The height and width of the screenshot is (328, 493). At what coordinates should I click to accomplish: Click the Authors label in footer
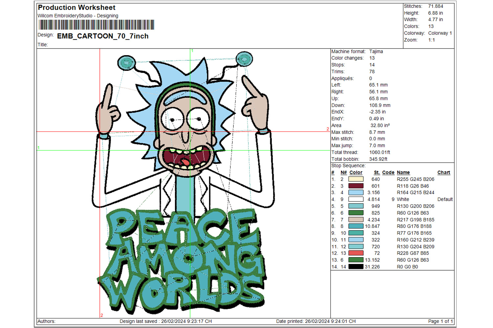pyautogui.click(x=46, y=321)
